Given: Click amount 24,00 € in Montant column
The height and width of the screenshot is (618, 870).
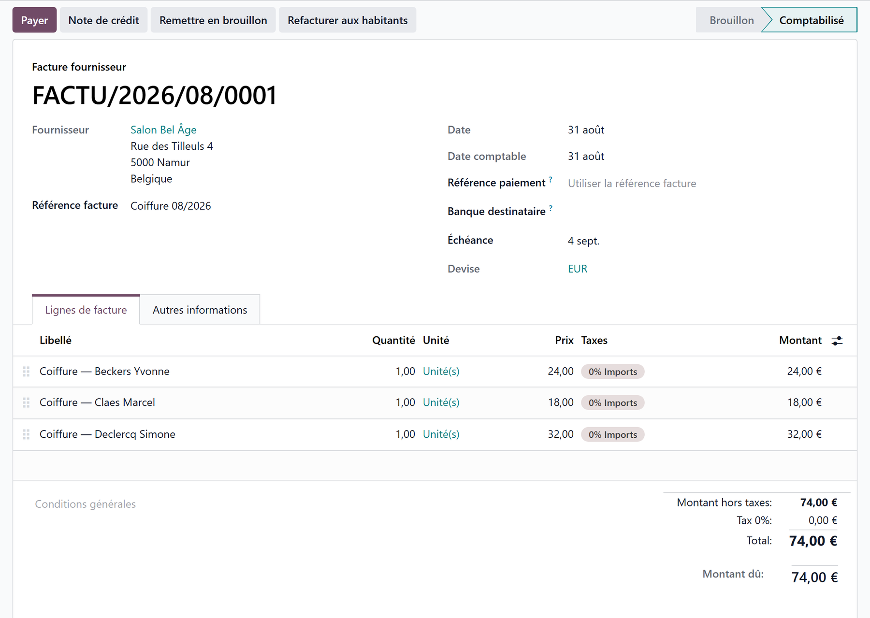Looking at the screenshot, I should 804,371.
